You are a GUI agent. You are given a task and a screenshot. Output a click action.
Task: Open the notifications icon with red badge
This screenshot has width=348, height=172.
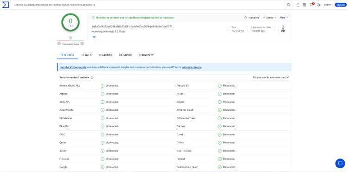(312, 5)
